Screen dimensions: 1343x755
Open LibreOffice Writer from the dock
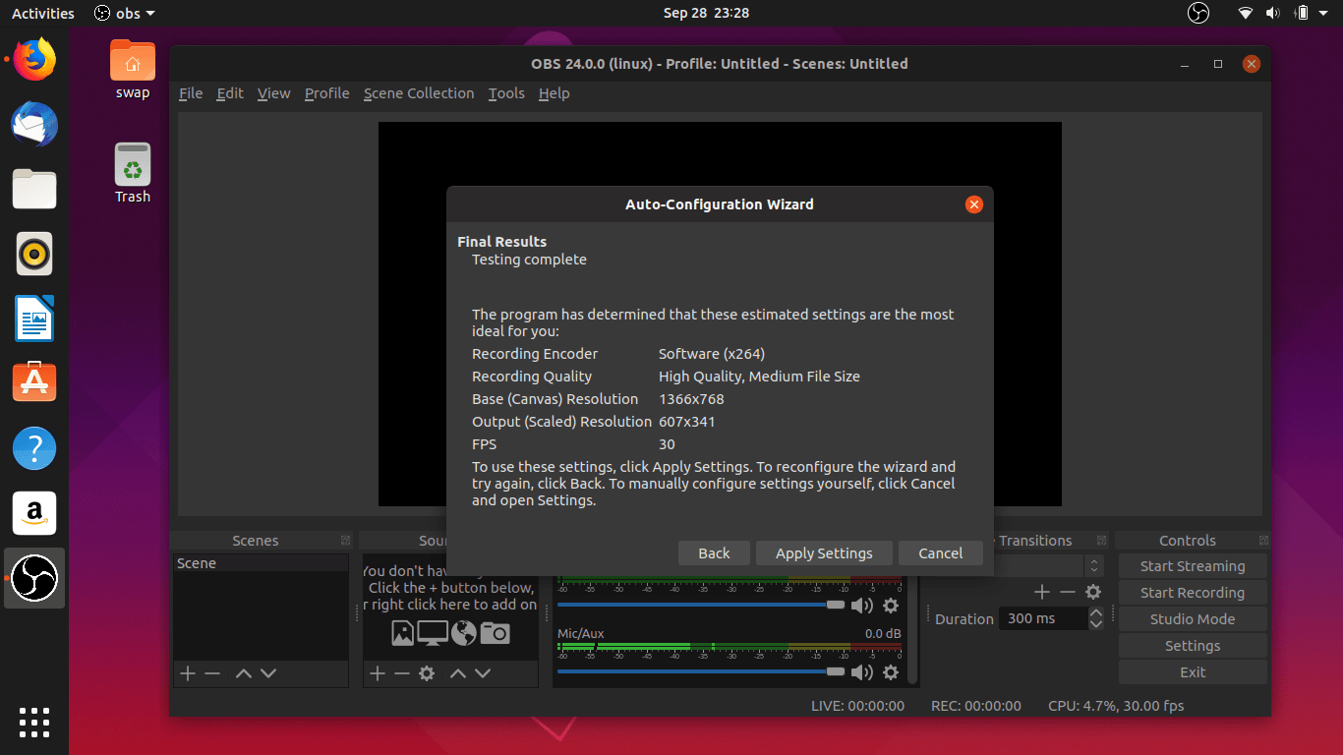[x=34, y=319]
